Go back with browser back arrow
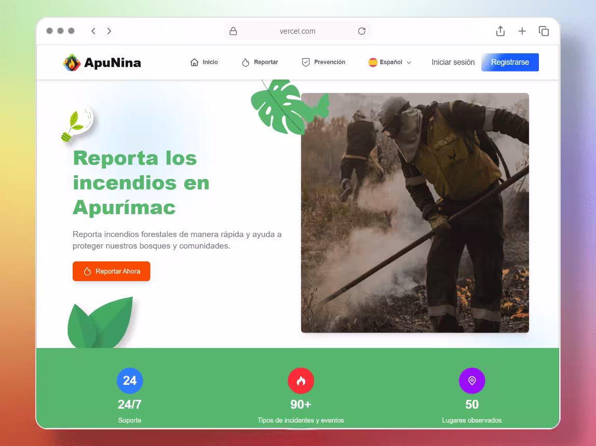This screenshot has height=446, width=596. (x=93, y=31)
